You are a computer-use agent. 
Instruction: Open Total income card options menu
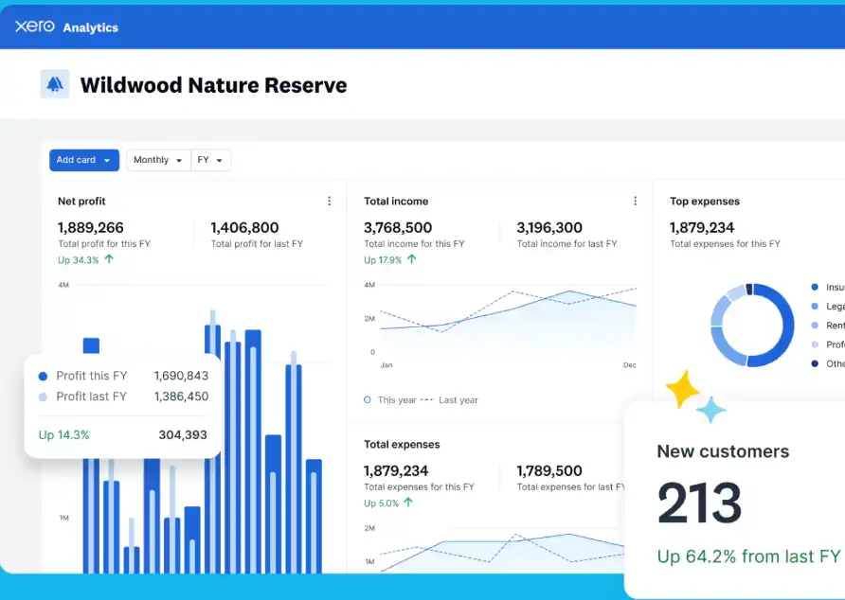tap(635, 202)
